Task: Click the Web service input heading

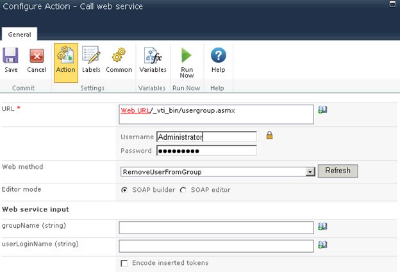Action: 35,209
